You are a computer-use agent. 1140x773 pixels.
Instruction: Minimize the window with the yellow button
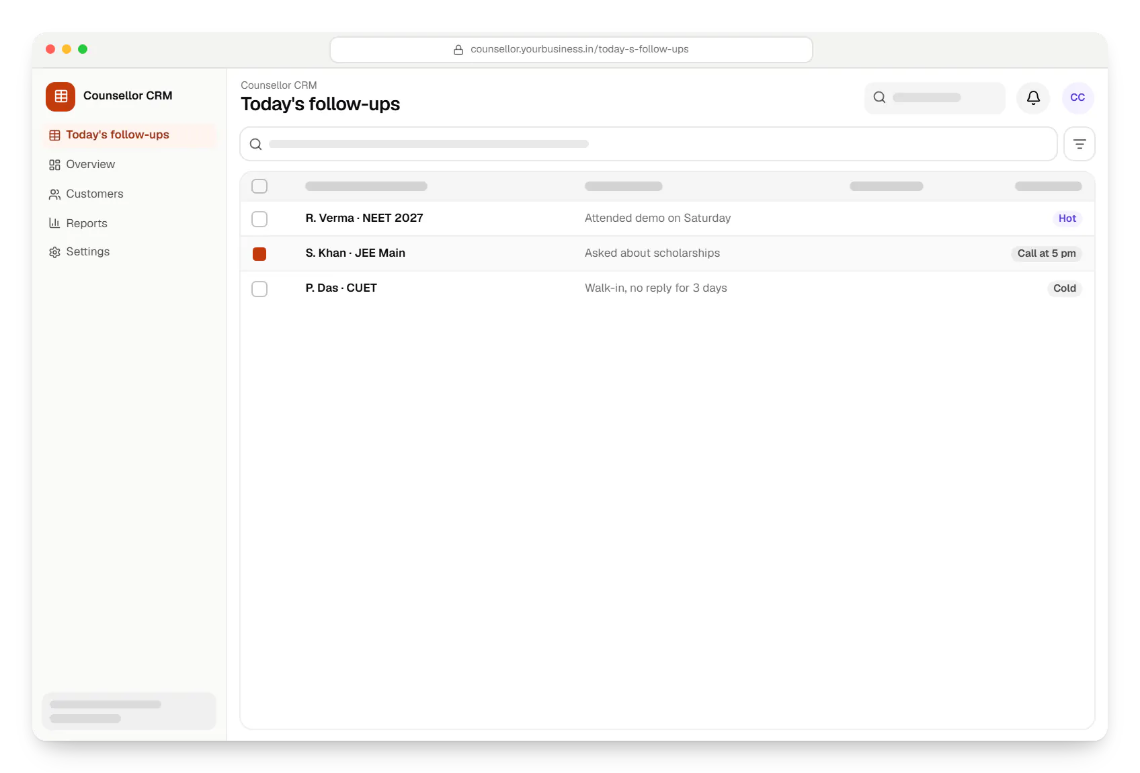(67, 49)
